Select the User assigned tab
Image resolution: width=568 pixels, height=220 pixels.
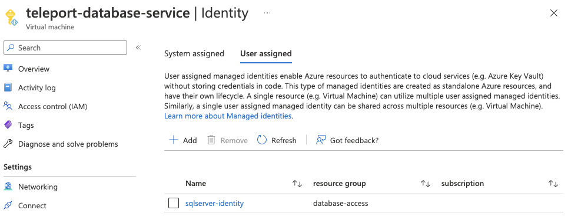[266, 54]
